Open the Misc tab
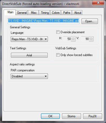Screen dimensions: 106x123 [34, 13]
